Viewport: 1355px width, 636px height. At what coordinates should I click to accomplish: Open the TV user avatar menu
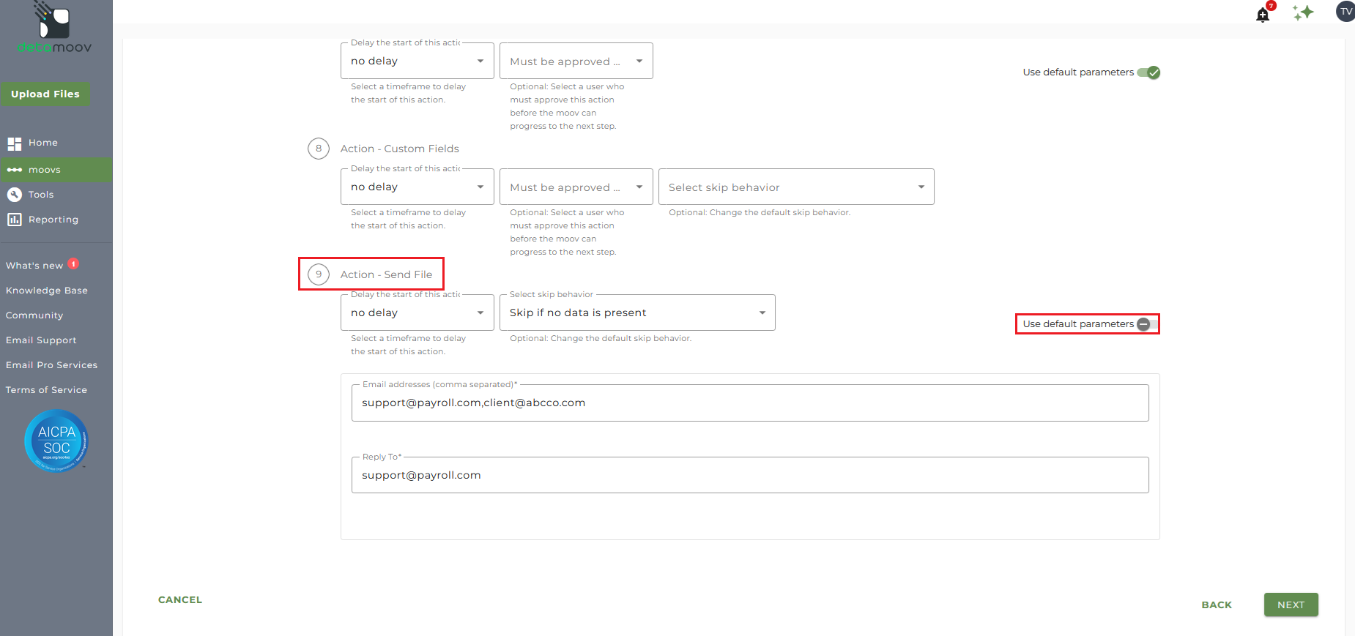[1345, 12]
